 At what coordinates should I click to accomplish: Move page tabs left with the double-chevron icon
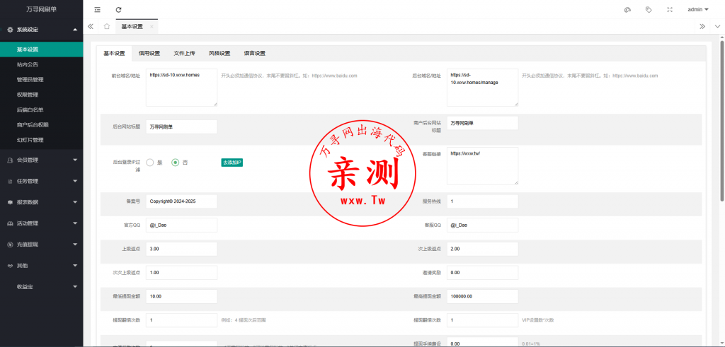91,26
